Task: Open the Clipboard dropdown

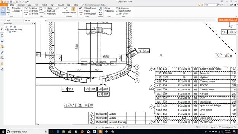Action: pos(17,11)
